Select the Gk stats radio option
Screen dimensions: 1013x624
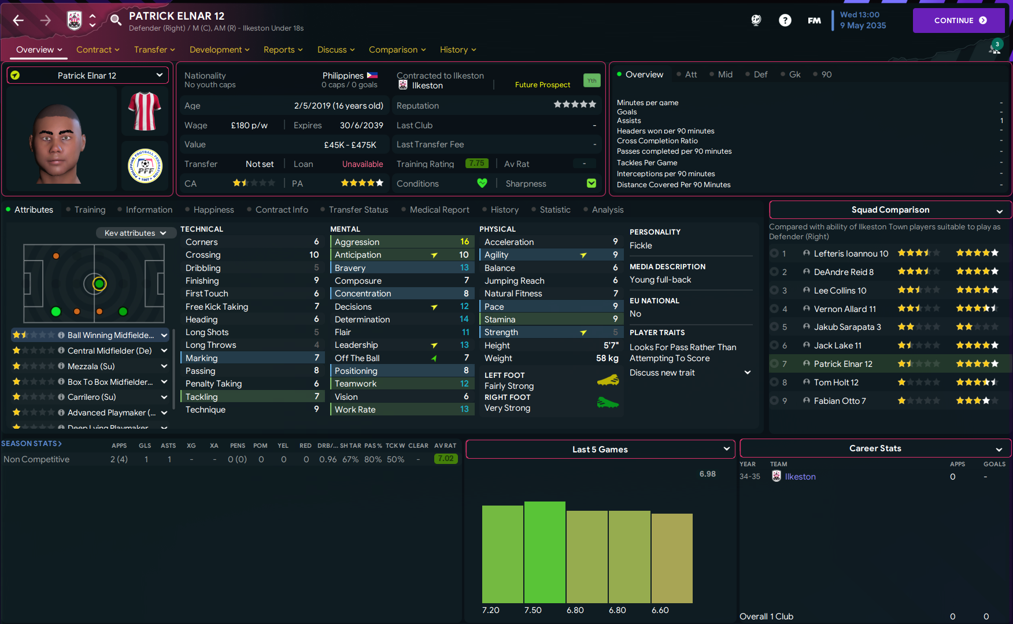(791, 75)
